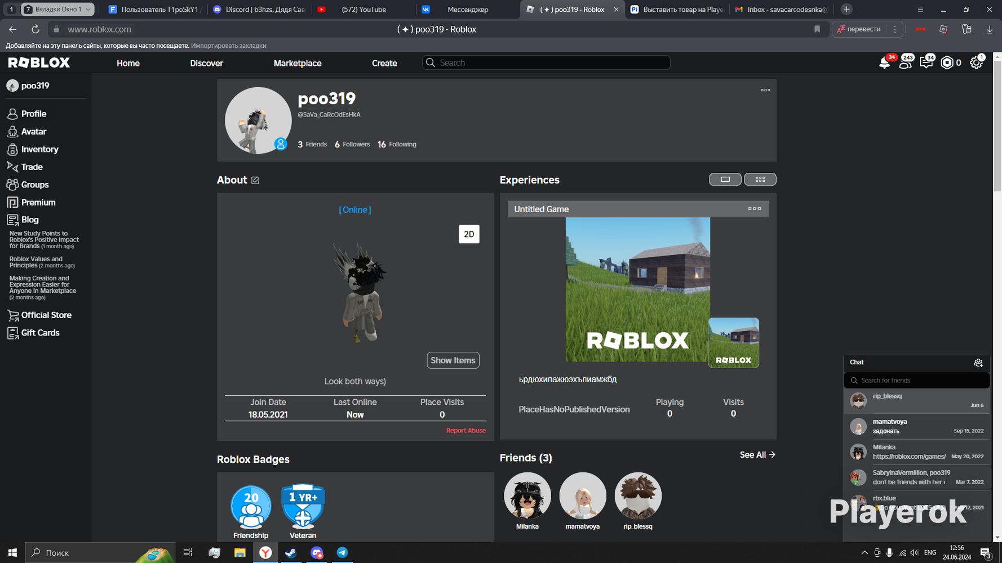Open the Windows Start menu

pyautogui.click(x=12, y=553)
